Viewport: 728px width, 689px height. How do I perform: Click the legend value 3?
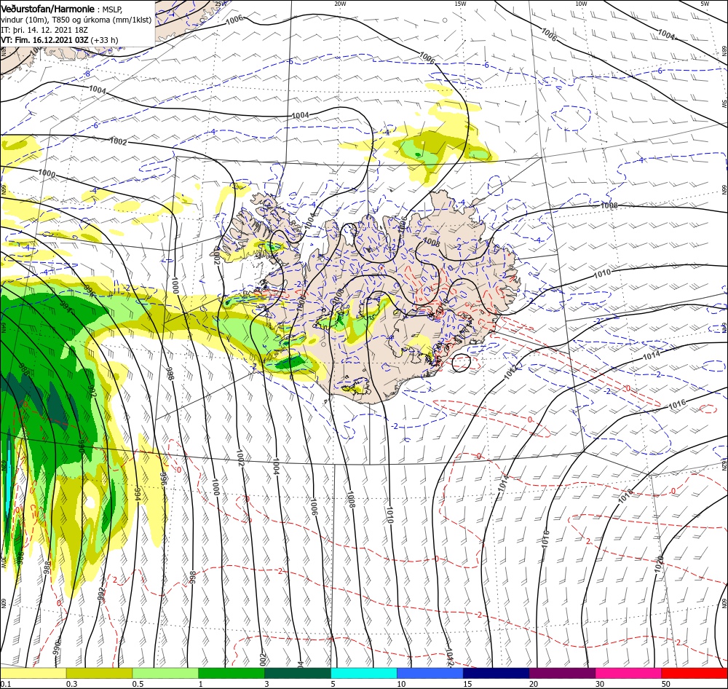pyautogui.click(x=267, y=685)
